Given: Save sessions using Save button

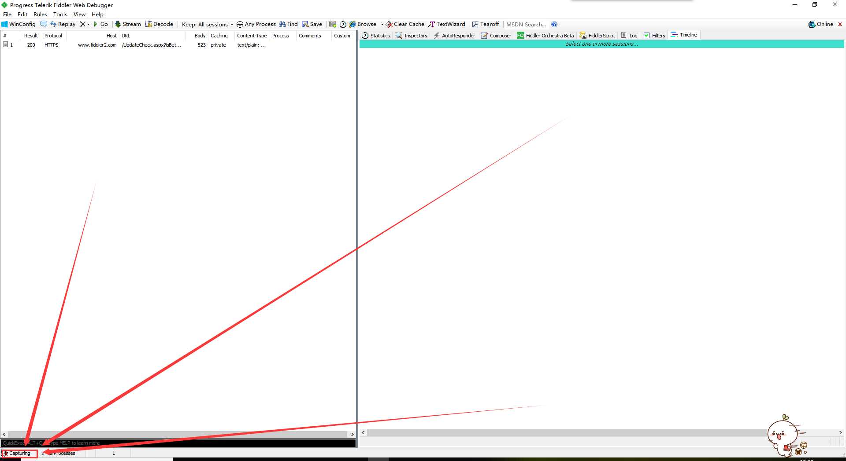Looking at the screenshot, I should [x=312, y=24].
